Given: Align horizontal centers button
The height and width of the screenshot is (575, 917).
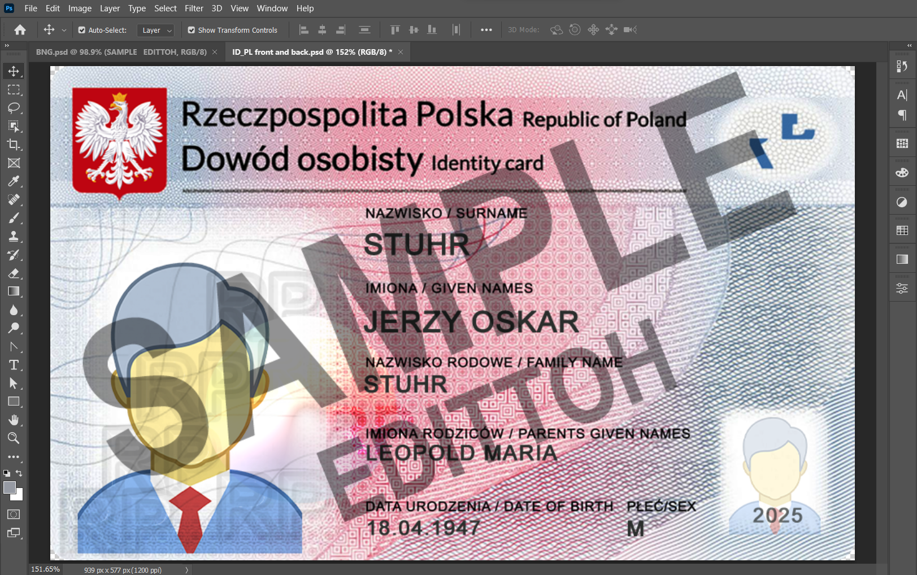Looking at the screenshot, I should click(322, 30).
